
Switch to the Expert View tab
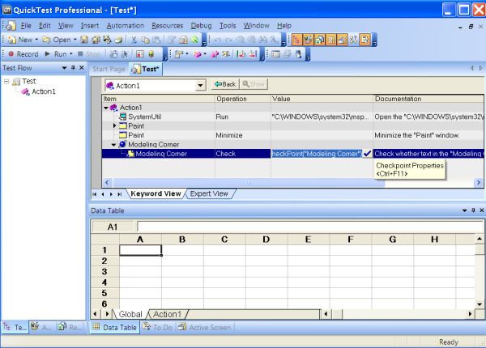coord(209,193)
